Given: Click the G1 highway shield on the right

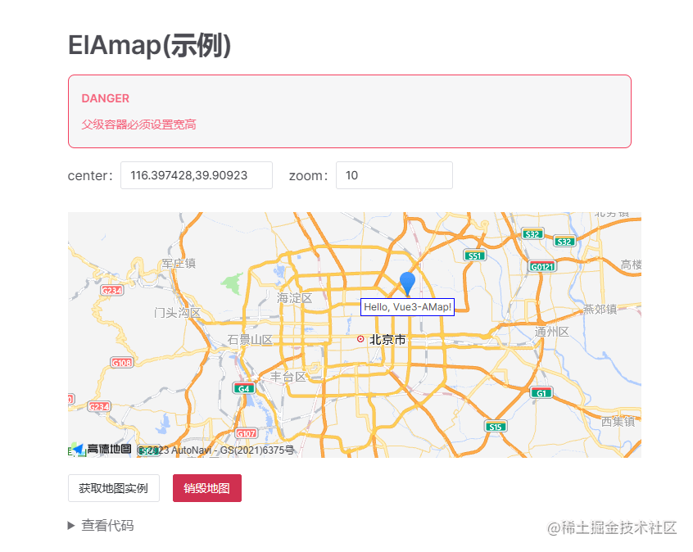Looking at the screenshot, I should coord(541,392).
